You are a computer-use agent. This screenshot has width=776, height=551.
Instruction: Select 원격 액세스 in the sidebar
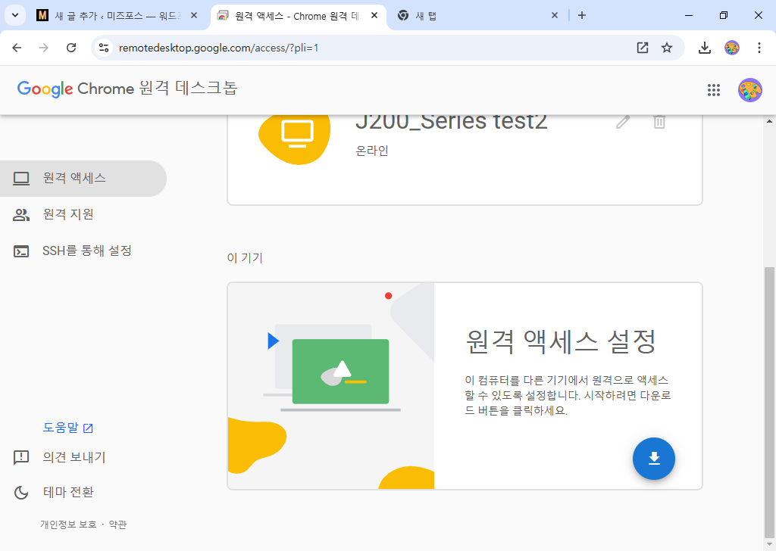coord(83,178)
